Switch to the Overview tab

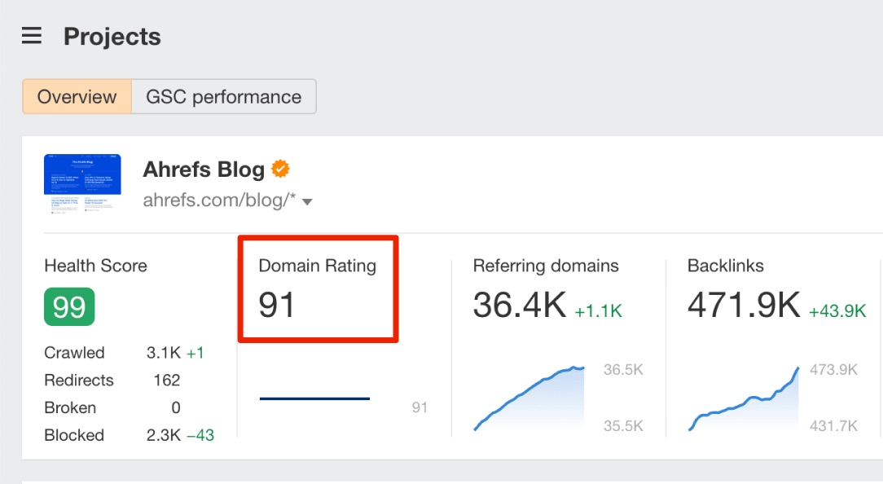(77, 97)
